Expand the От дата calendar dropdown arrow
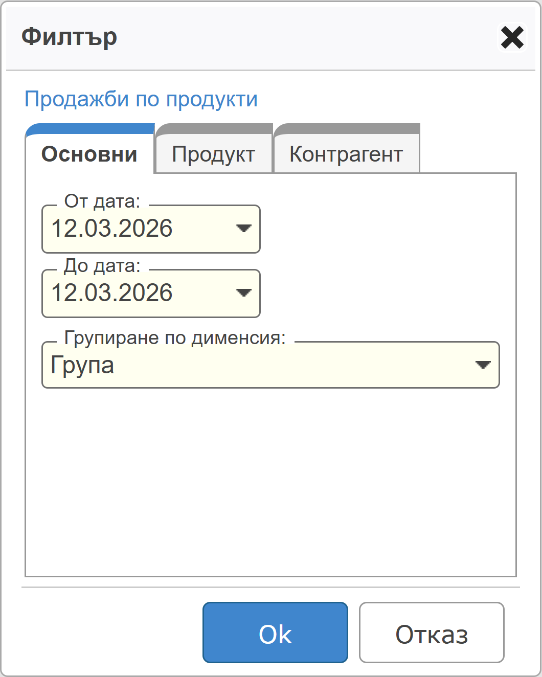This screenshot has height=677, width=542. 243,229
